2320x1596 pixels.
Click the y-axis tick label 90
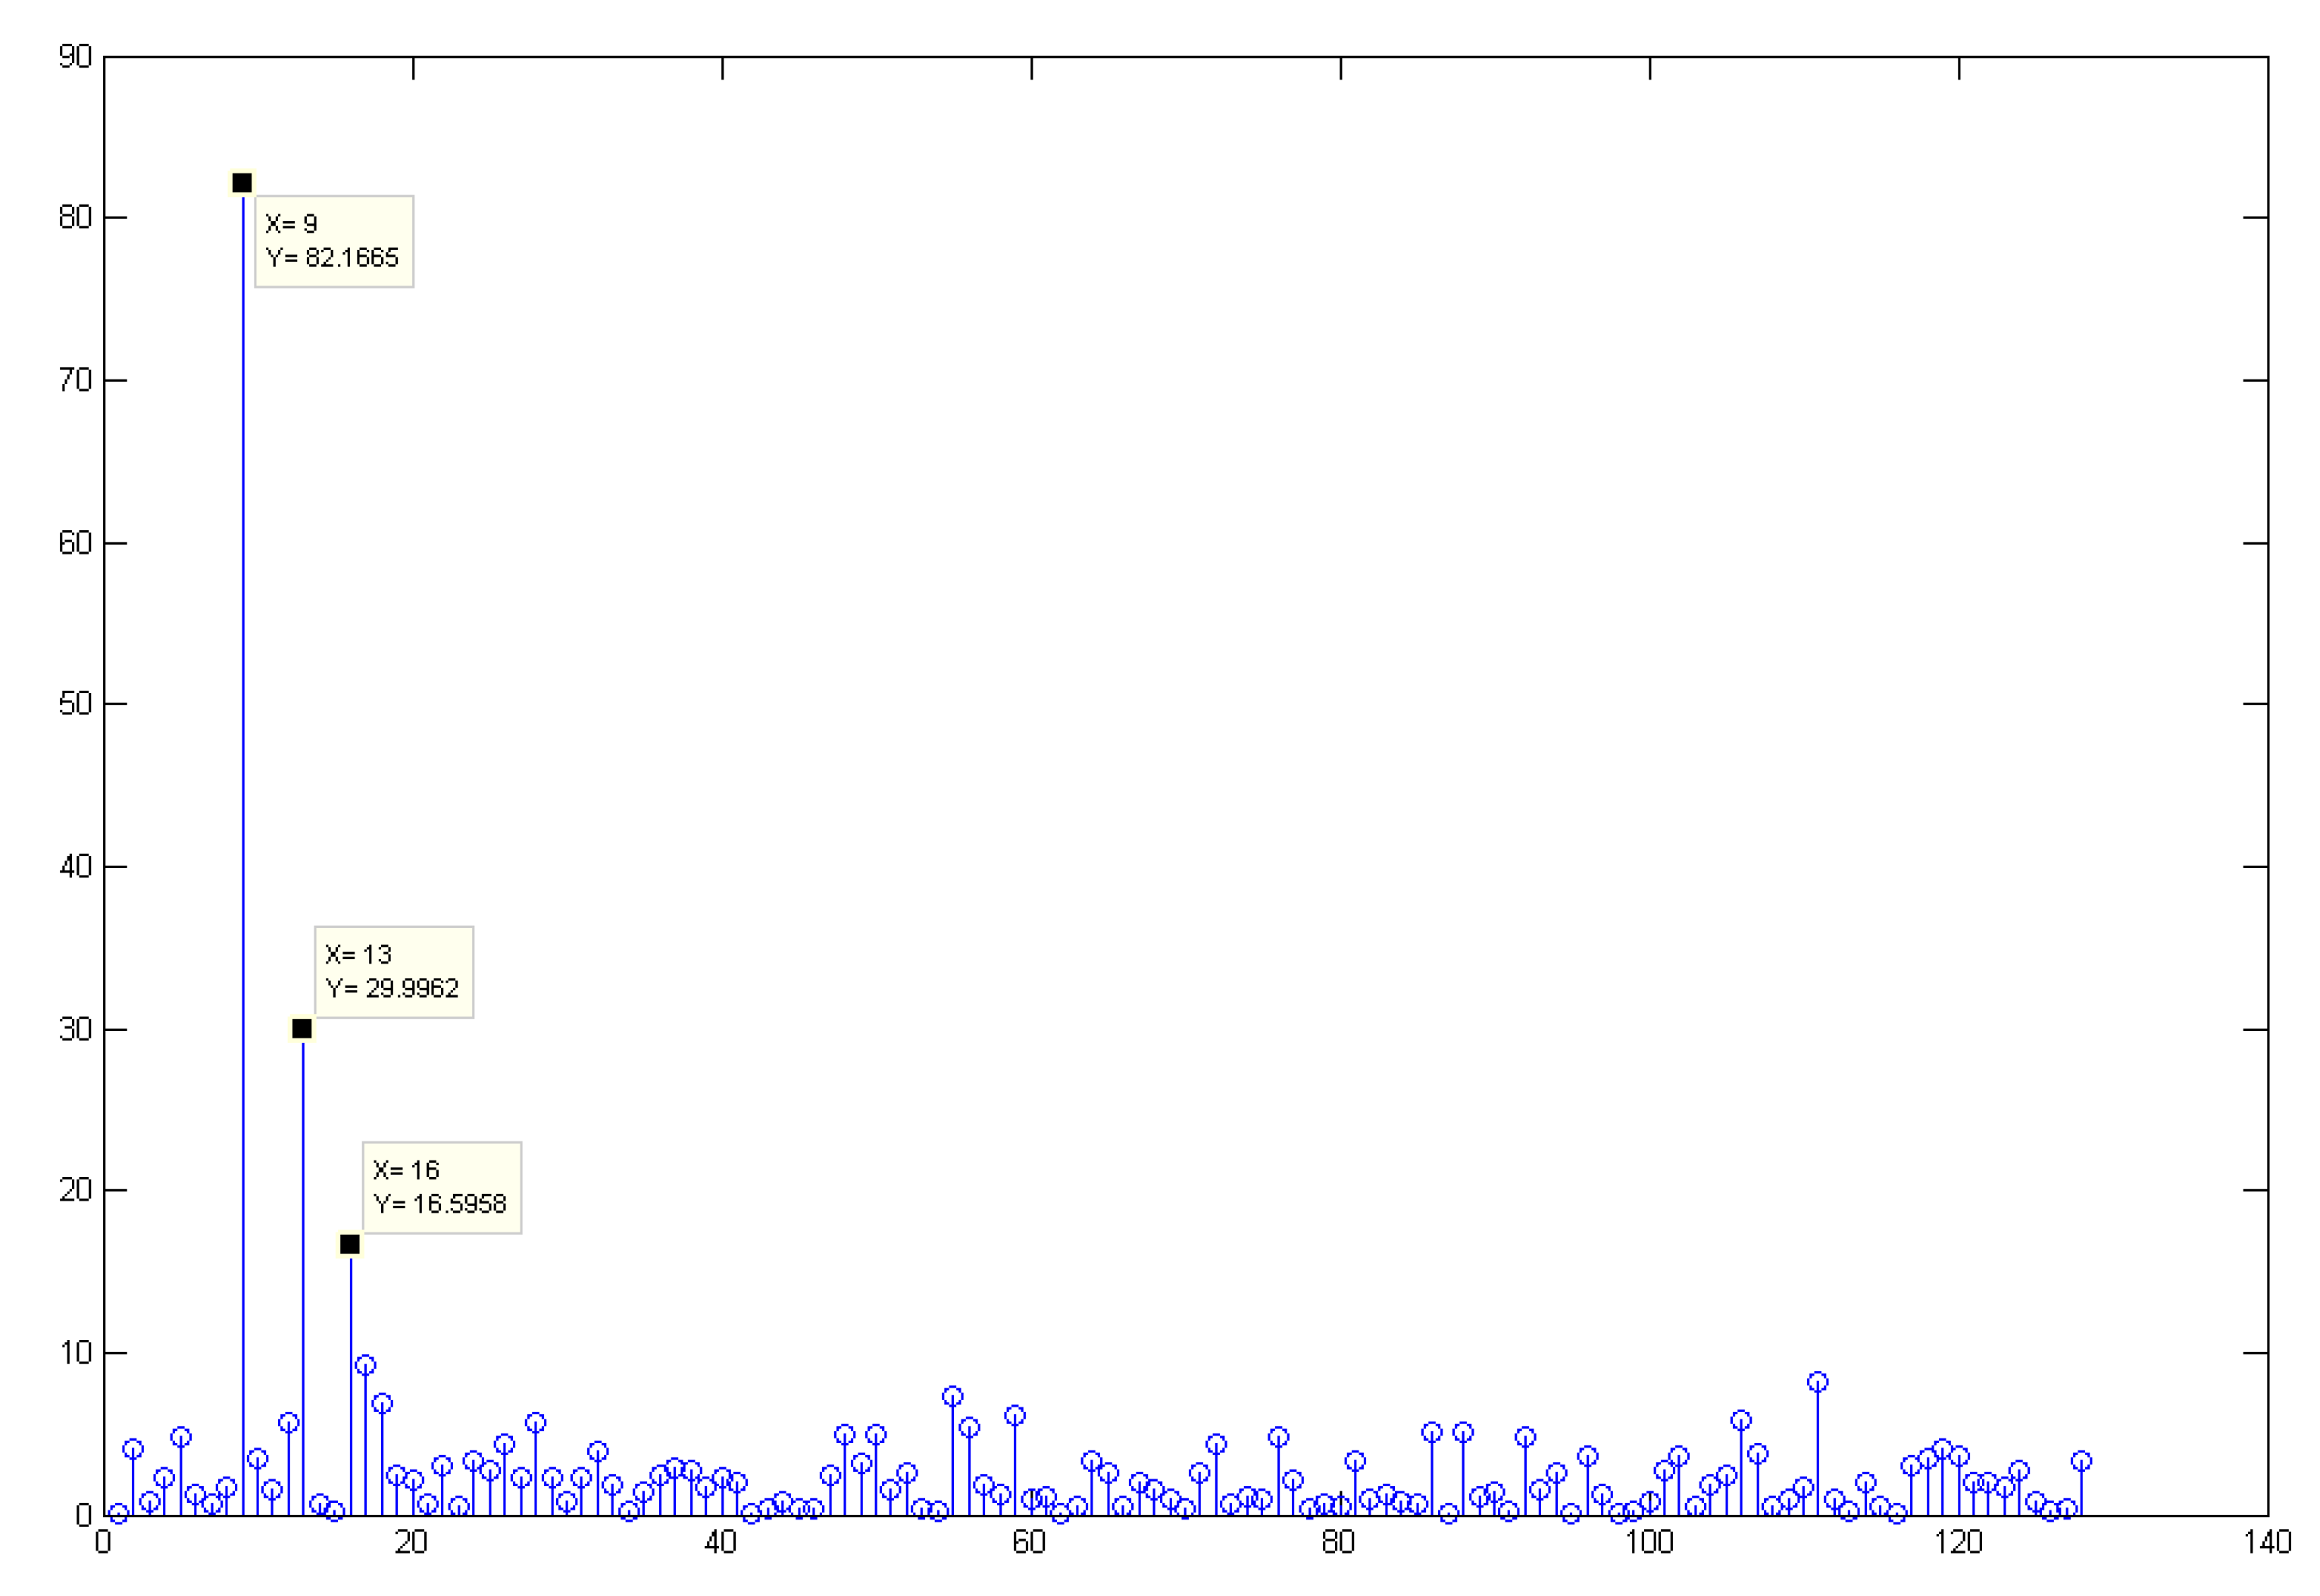pos(75,57)
